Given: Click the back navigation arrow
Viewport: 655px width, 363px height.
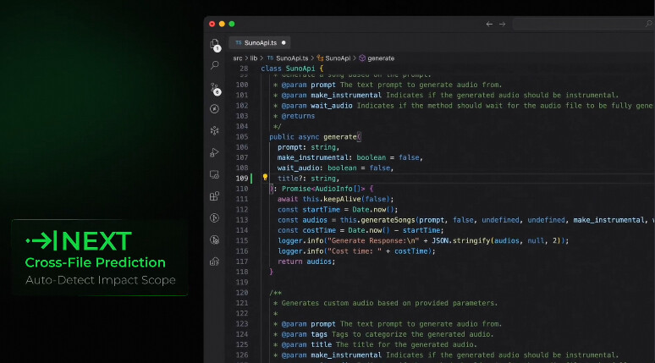Looking at the screenshot, I should tap(489, 24).
